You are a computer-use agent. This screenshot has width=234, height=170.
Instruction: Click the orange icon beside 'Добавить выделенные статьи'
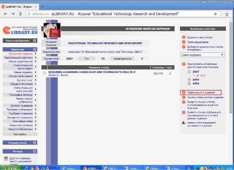[183, 47]
